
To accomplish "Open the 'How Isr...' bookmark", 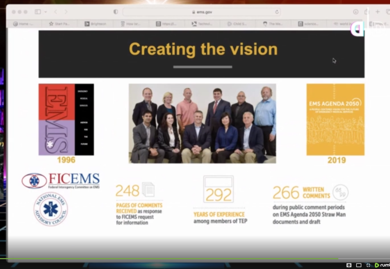I will point(131,24).
